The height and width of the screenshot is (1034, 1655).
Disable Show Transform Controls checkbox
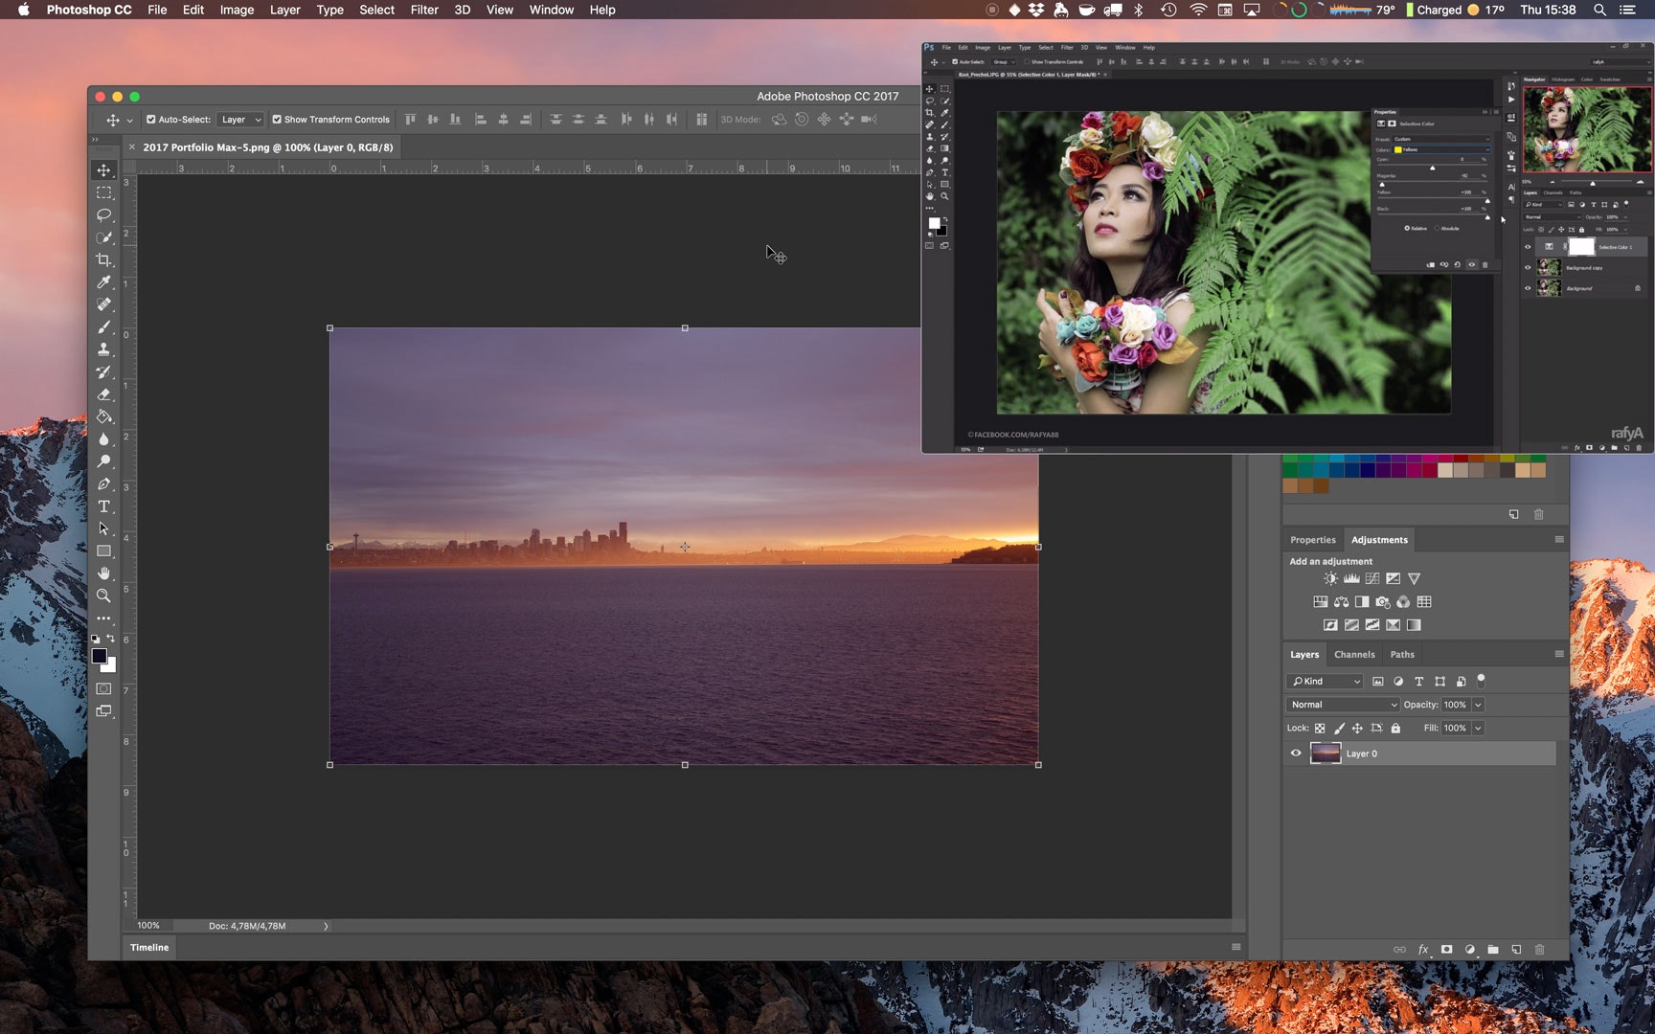277,120
